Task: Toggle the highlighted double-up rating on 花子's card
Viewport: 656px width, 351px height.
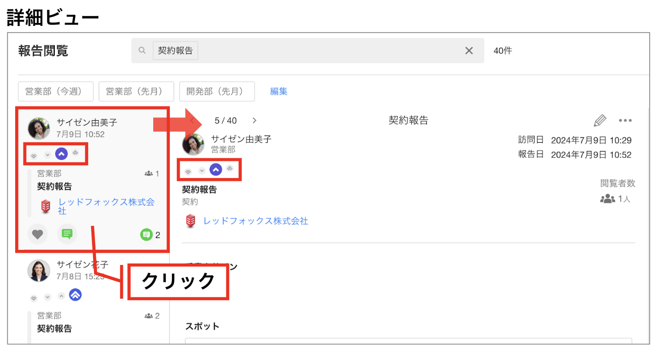Action: 75,295
